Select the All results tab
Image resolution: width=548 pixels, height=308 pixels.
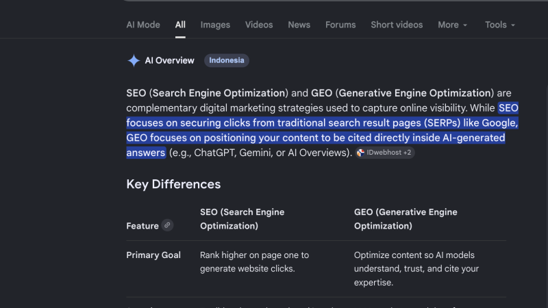pos(180,25)
